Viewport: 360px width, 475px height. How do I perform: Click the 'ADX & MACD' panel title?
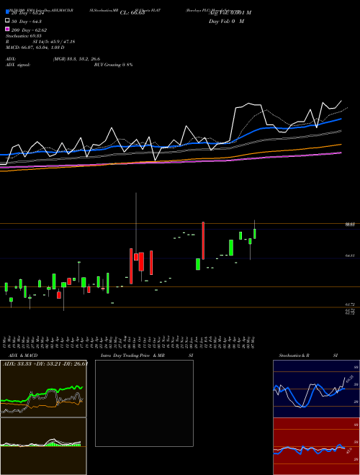pos(23,356)
